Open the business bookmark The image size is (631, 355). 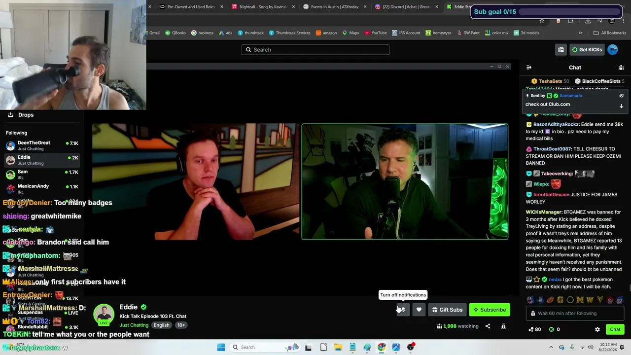point(202,33)
